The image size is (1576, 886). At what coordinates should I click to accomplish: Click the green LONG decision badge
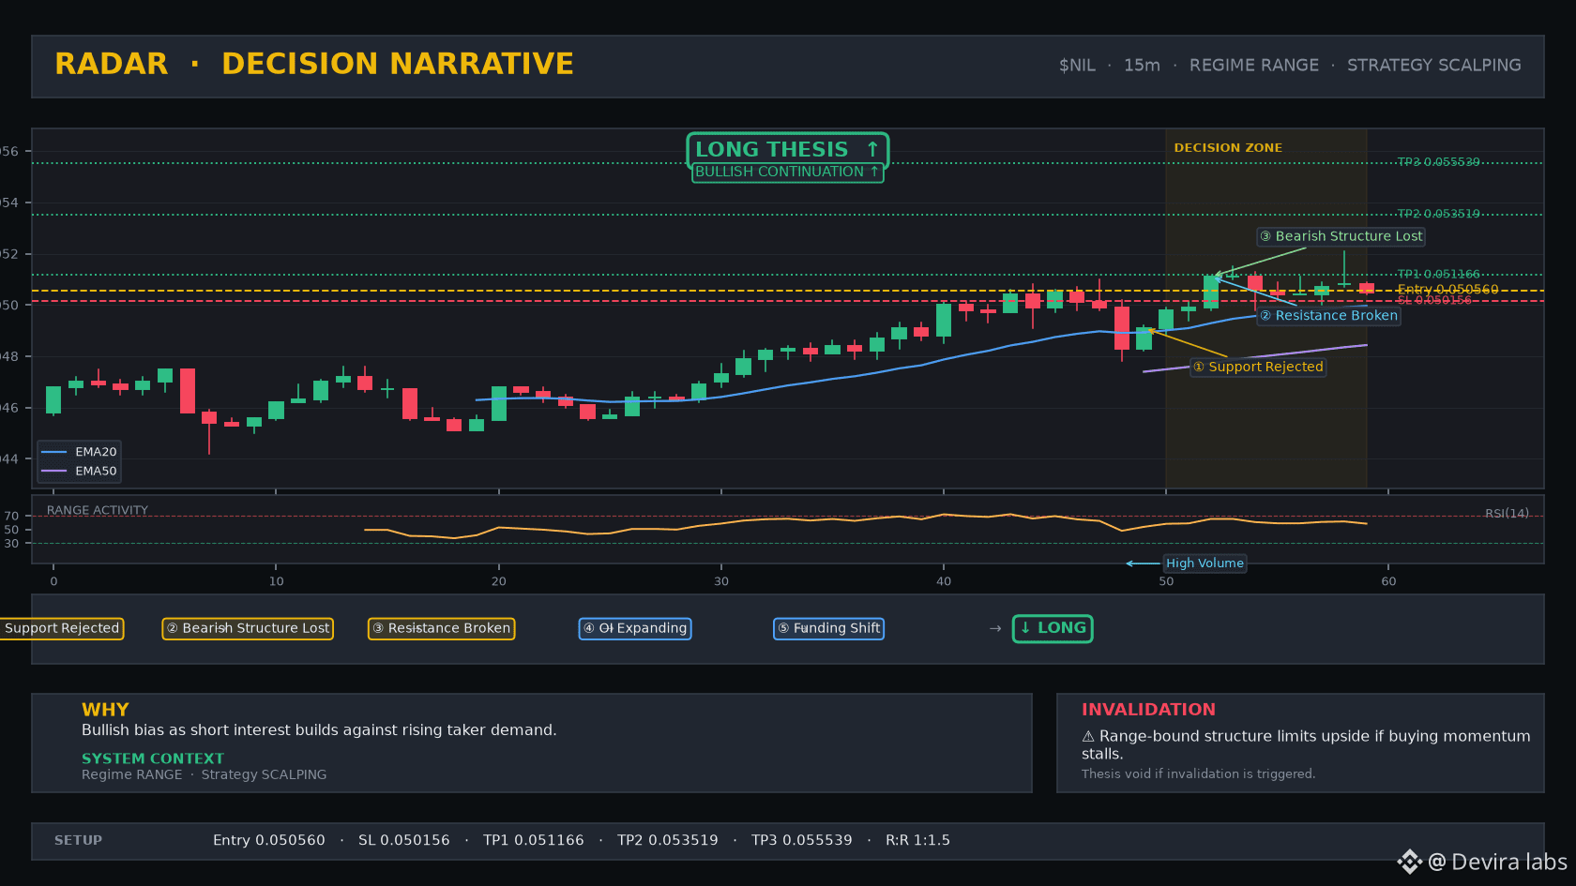coord(1053,628)
